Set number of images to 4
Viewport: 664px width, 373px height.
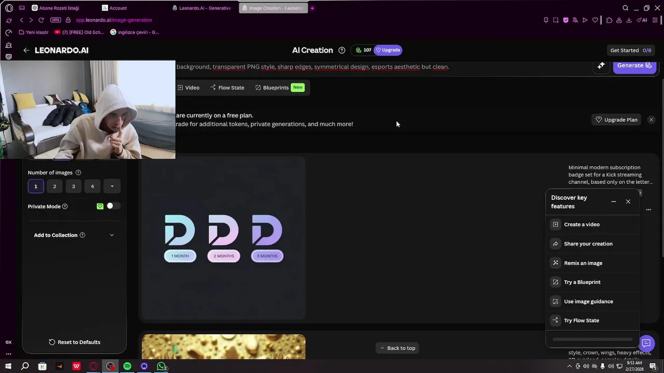coord(92,187)
